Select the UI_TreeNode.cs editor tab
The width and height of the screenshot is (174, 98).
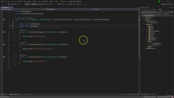(5, 7)
